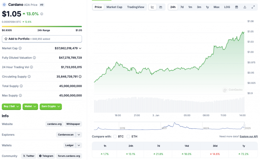The width and height of the screenshot is (260, 160).
Task: Click the 7d 21.8% cell
Action: 158,154
